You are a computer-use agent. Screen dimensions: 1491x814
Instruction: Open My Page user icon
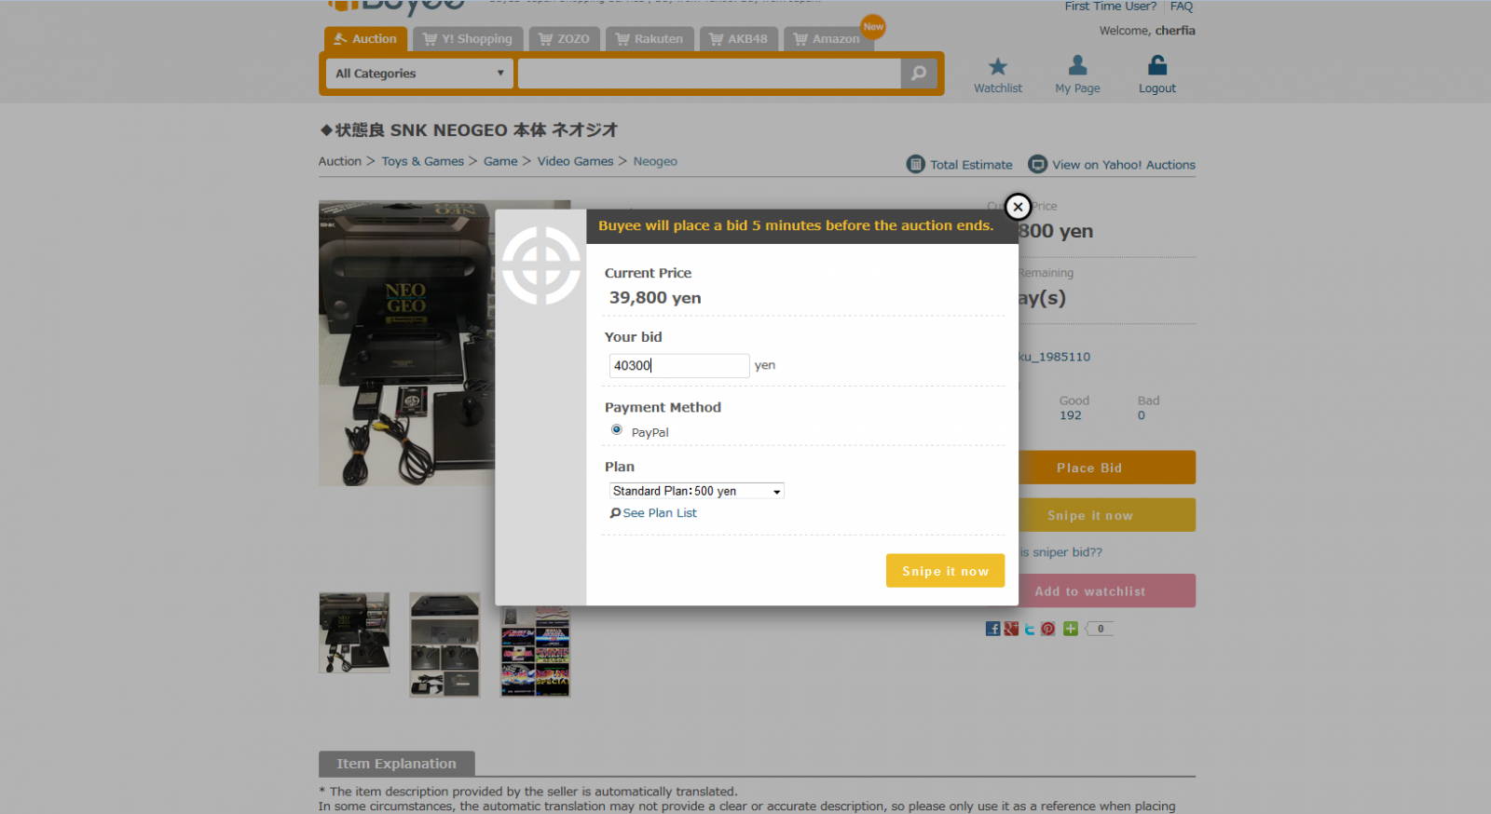(1077, 65)
